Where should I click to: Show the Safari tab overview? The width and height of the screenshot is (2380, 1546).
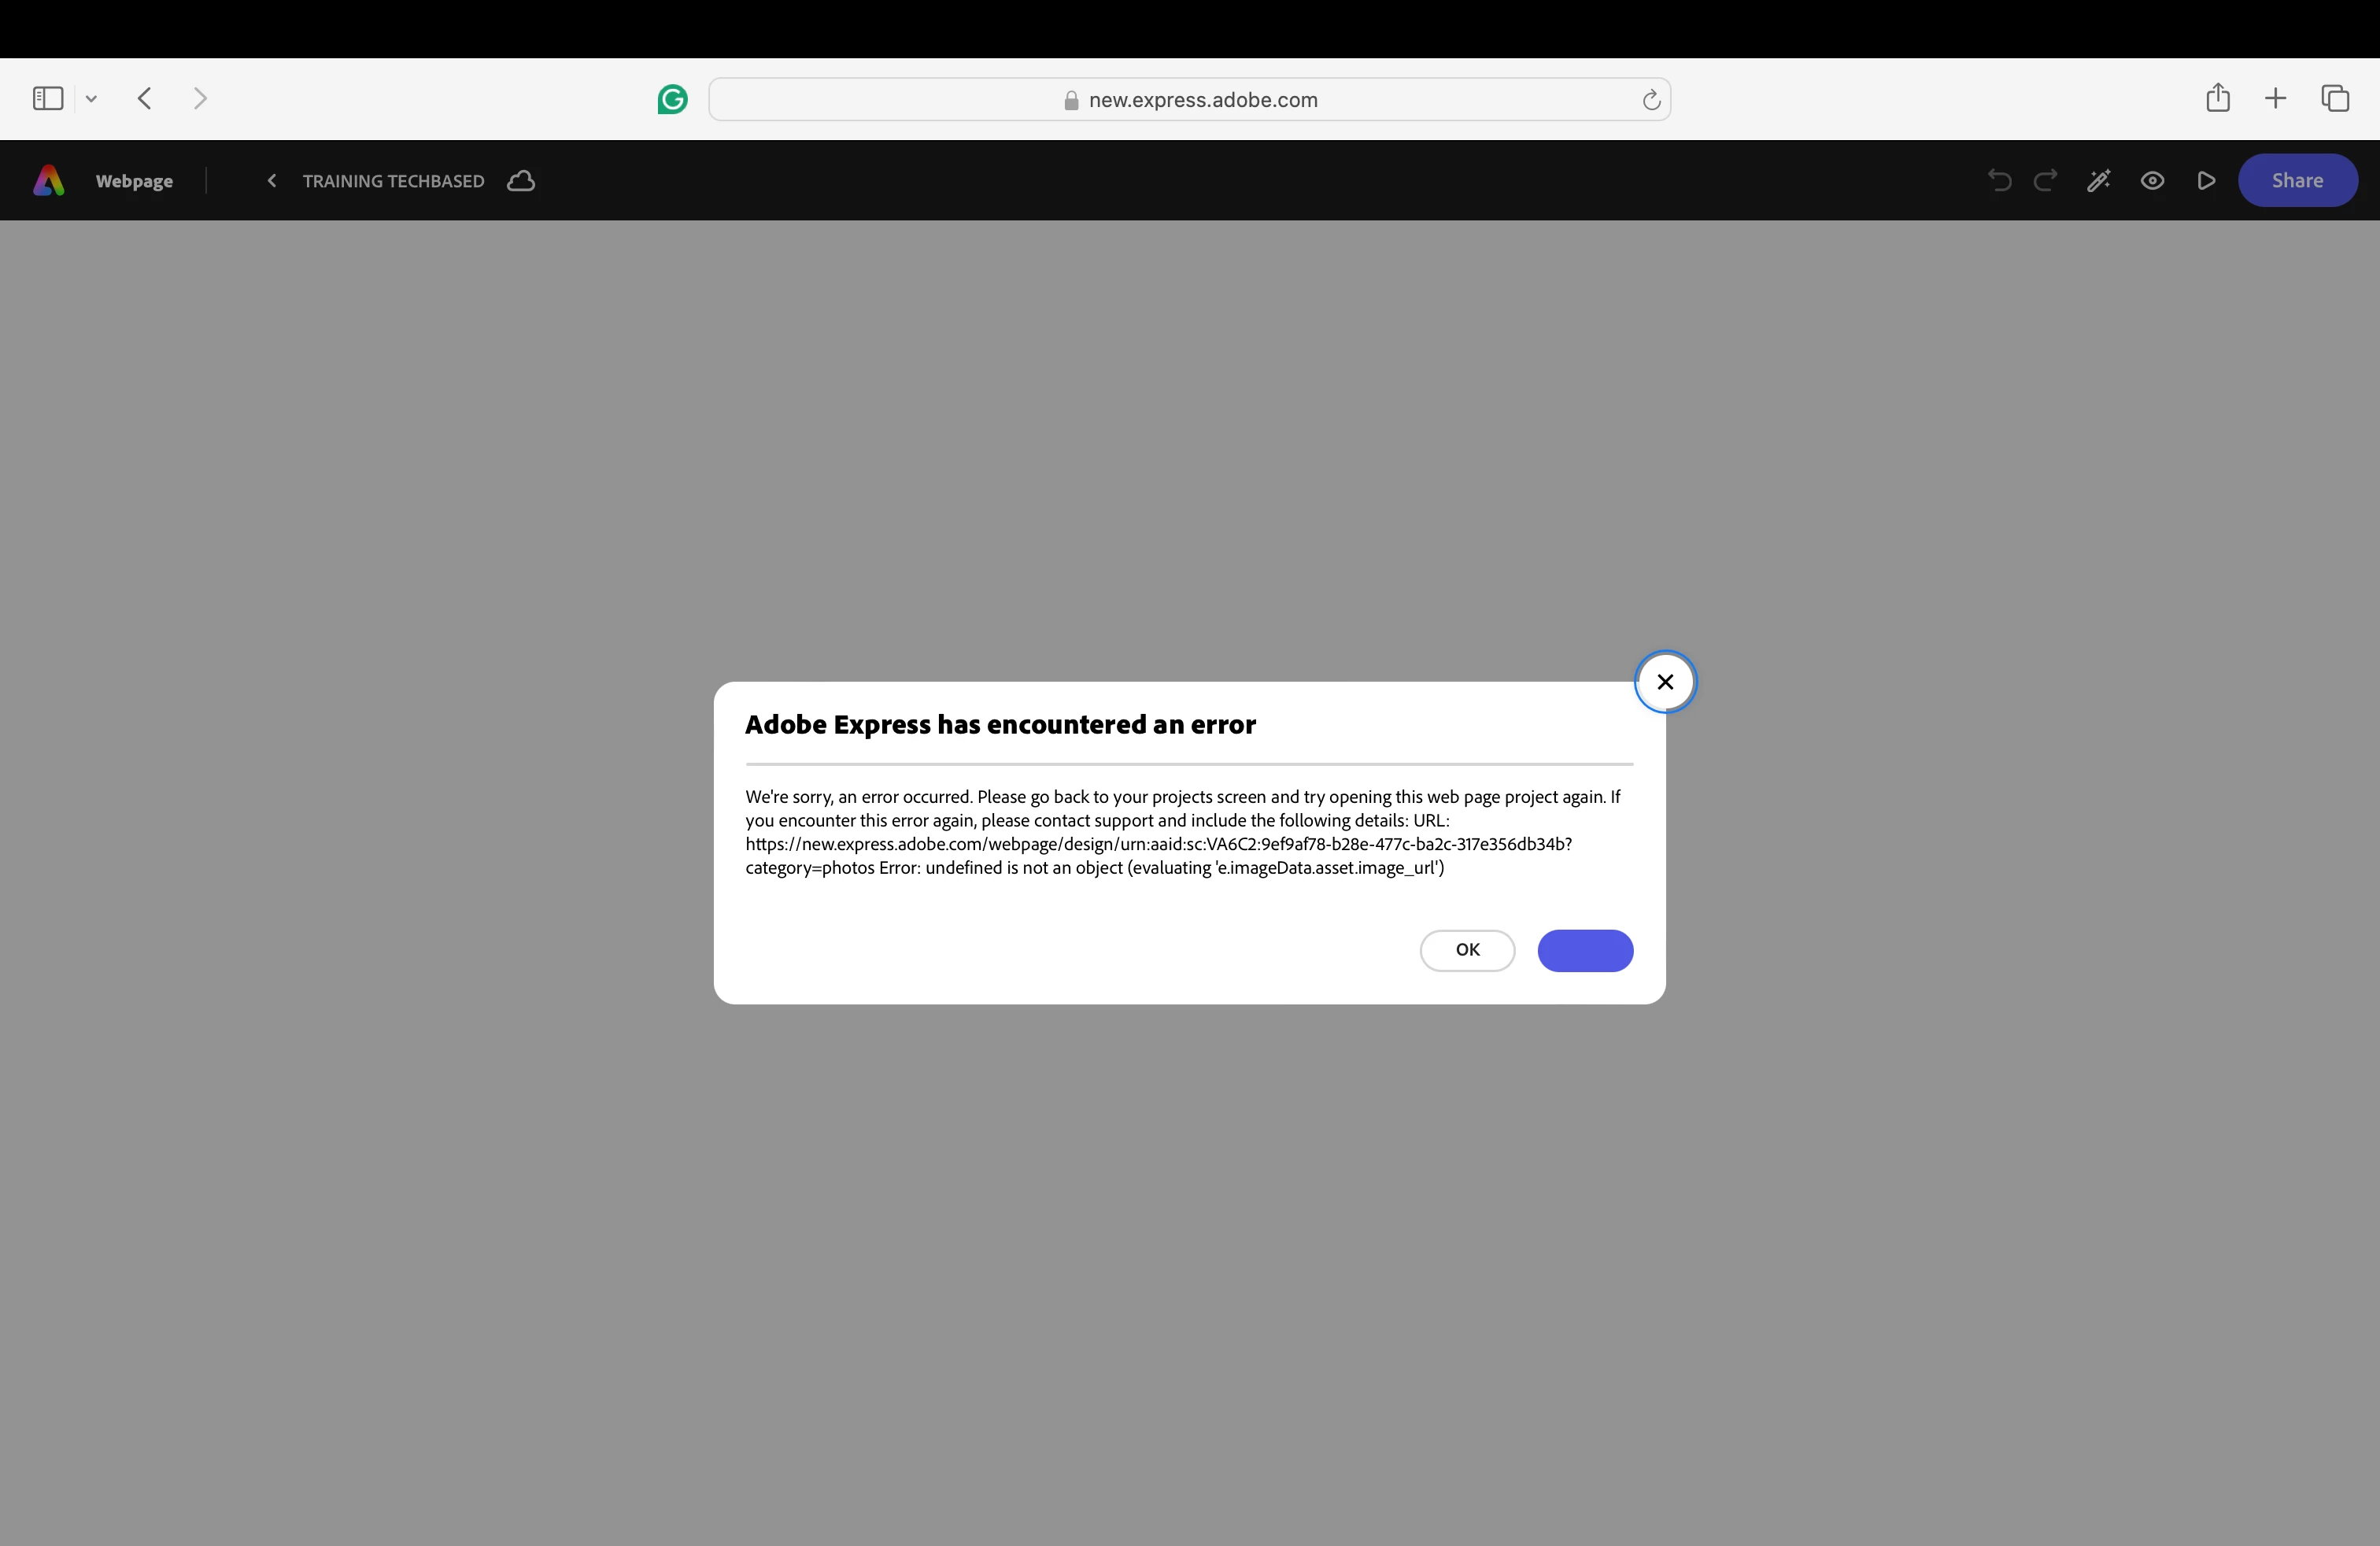[2334, 98]
